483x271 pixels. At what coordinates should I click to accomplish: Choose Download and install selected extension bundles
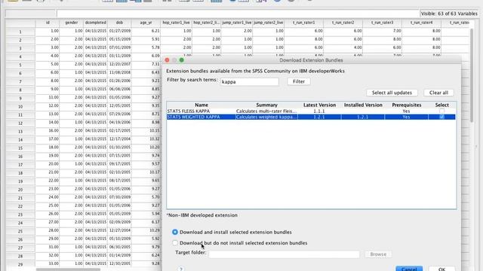pos(175,232)
